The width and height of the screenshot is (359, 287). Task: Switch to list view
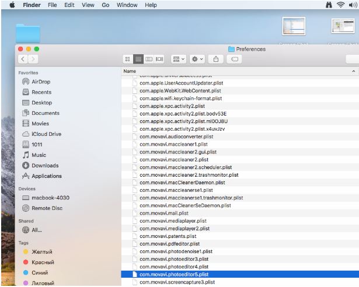(x=138, y=60)
